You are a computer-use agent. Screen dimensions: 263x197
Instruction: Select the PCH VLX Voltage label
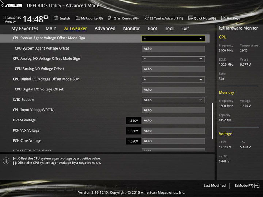pos(26,130)
